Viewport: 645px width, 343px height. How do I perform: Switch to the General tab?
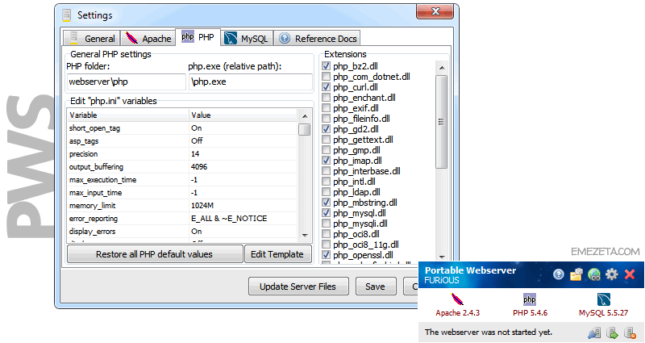pyautogui.click(x=92, y=38)
